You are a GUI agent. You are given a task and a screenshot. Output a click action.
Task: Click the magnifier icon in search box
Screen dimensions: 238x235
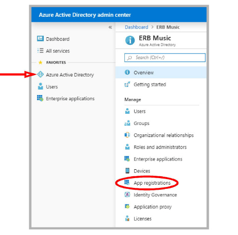129,58
